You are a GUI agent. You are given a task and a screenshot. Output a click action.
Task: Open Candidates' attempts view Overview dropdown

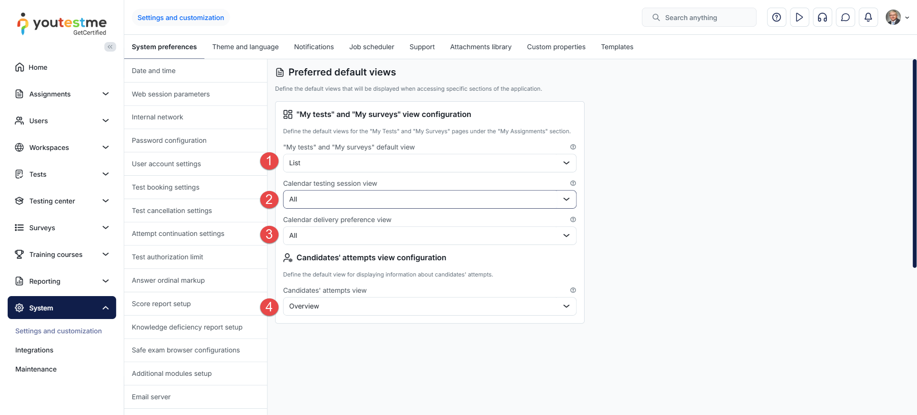(429, 307)
